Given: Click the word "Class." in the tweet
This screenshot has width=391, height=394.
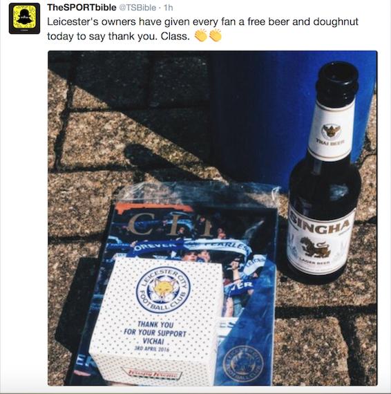Looking at the screenshot, I should (175, 37).
